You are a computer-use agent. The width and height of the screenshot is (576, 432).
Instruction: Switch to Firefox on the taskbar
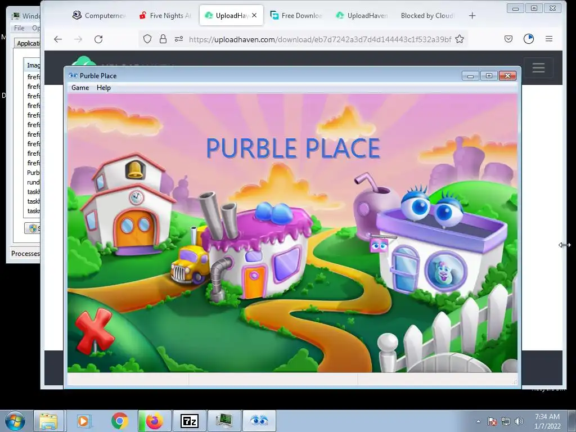[155, 421]
